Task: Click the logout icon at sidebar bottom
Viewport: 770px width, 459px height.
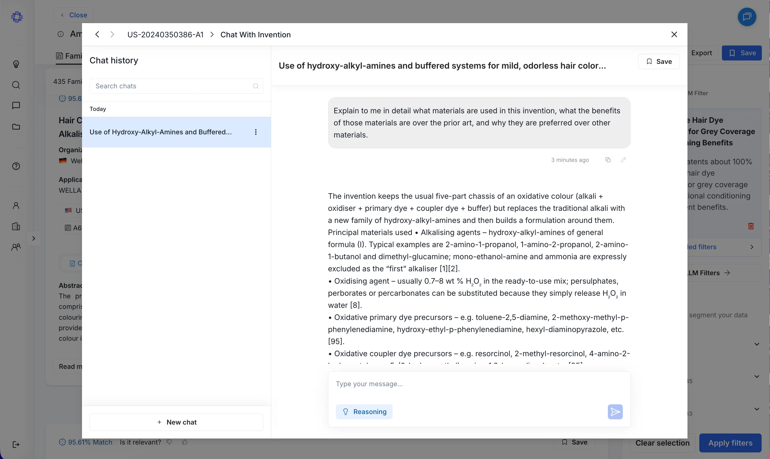Action: [x=16, y=445]
